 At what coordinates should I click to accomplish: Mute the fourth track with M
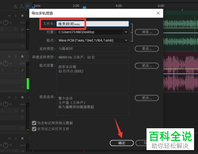tap(9, 139)
